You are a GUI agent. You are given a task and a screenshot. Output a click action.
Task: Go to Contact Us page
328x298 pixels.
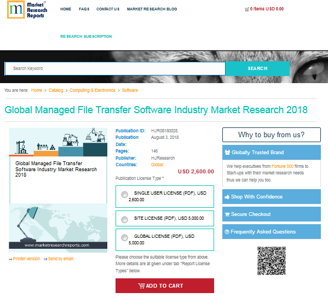click(108, 9)
